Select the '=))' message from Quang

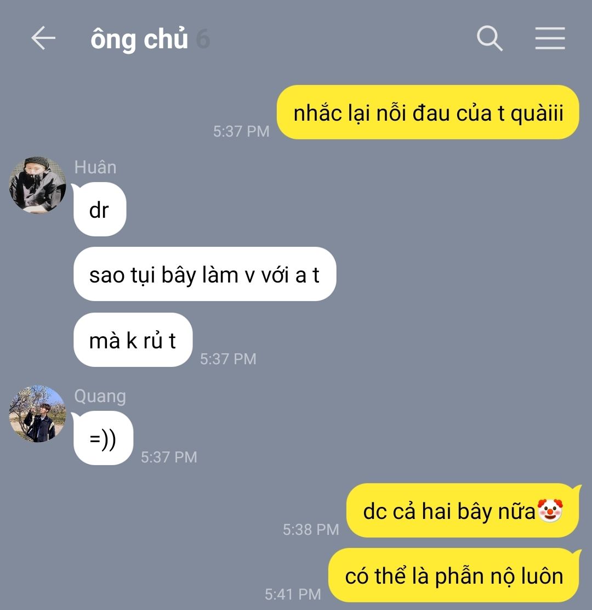point(103,438)
